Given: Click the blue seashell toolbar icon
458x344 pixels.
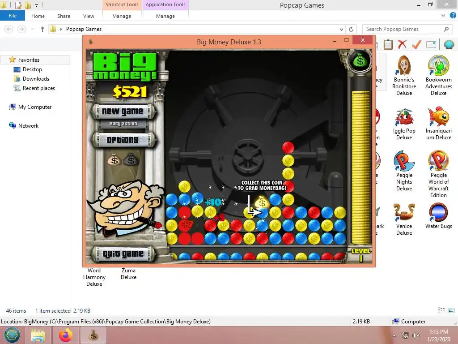Looking at the screenshot, I should (x=449, y=44).
